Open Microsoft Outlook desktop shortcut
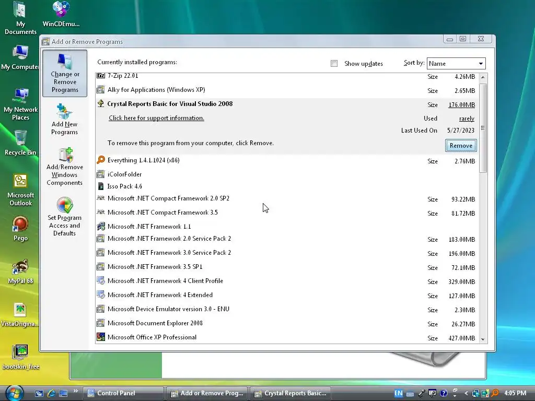Image resolution: width=535 pixels, height=401 pixels. (x=20, y=190)
